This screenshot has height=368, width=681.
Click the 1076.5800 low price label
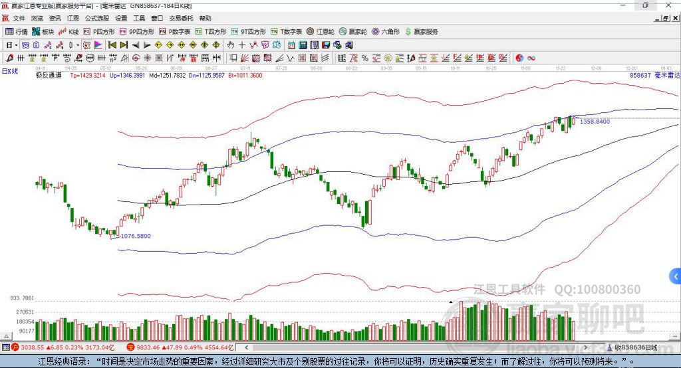click(x=136, y=236)
